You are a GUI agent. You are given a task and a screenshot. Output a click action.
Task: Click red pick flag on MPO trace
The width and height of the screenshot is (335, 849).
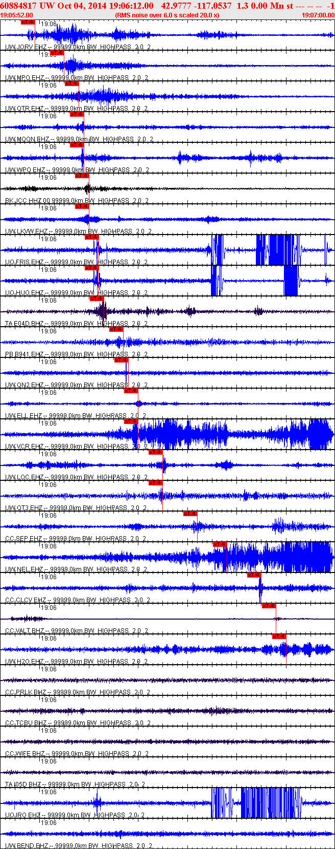(57, 53)
